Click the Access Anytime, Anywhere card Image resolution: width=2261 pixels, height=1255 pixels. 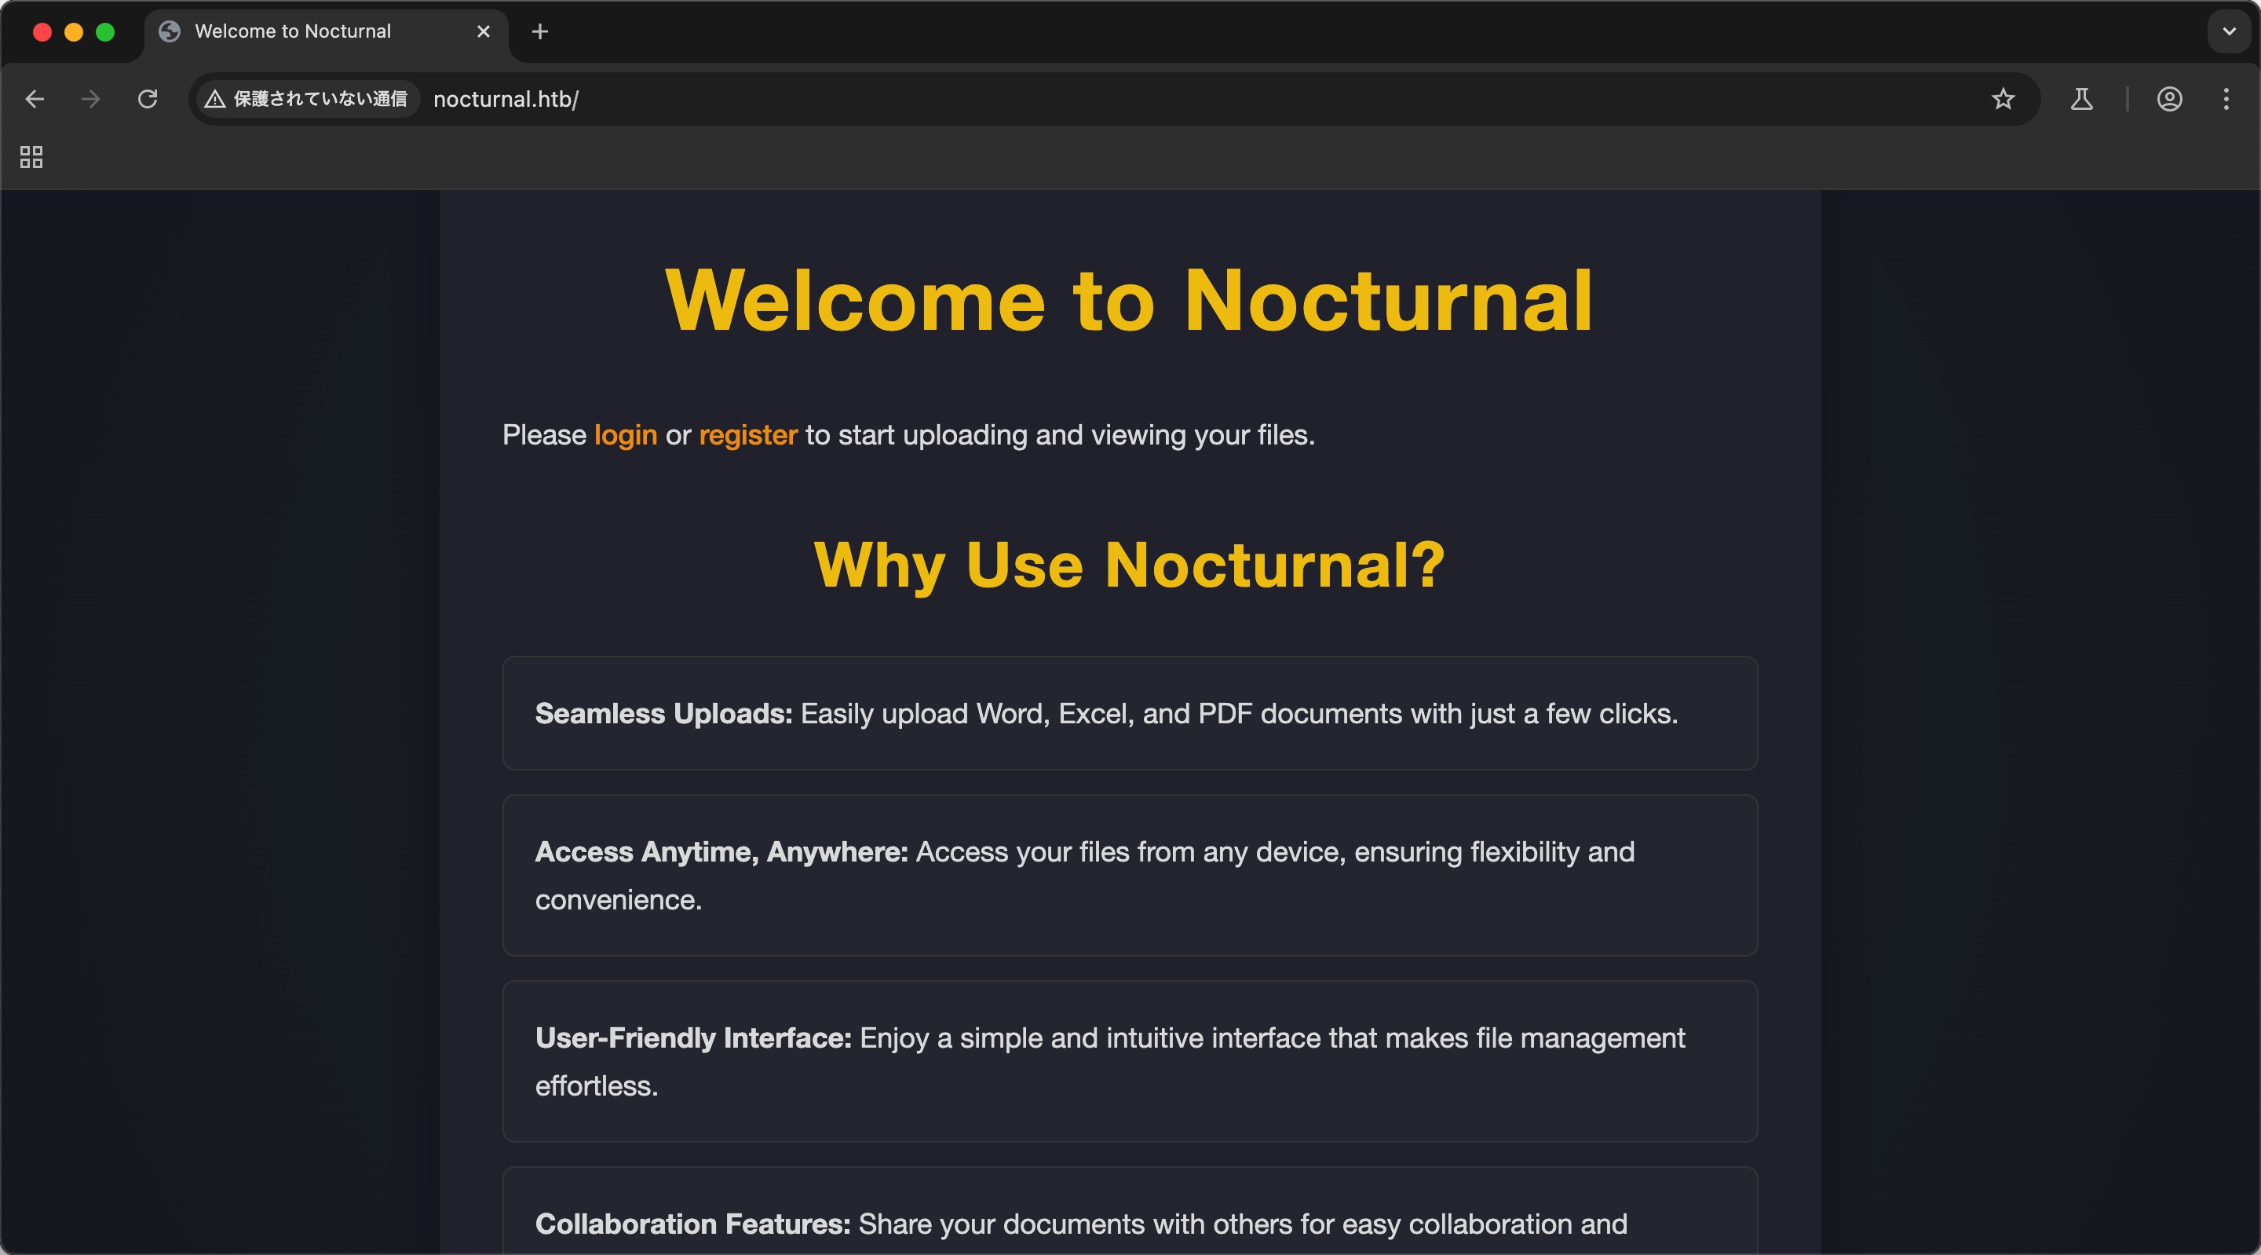click(1130, 875)
